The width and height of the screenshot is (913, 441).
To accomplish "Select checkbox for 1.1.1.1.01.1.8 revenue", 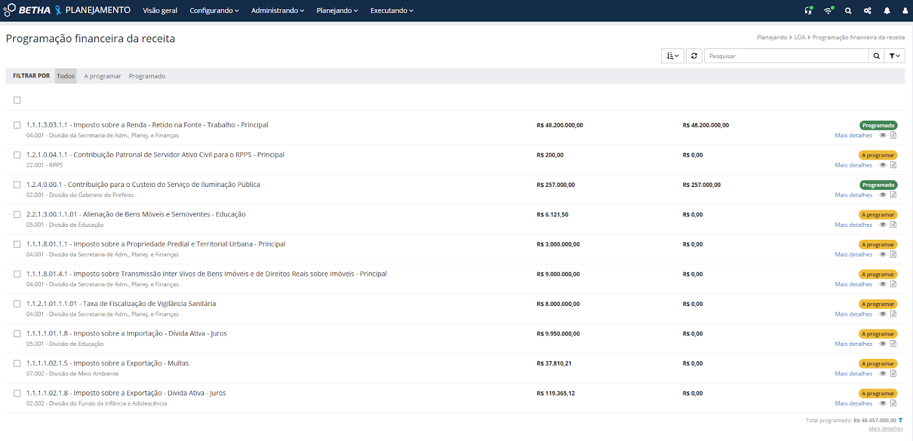I will tap(17, 333).
